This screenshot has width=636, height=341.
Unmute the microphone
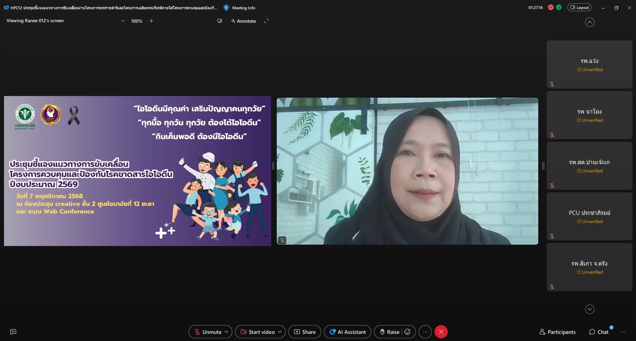point(207,332)
